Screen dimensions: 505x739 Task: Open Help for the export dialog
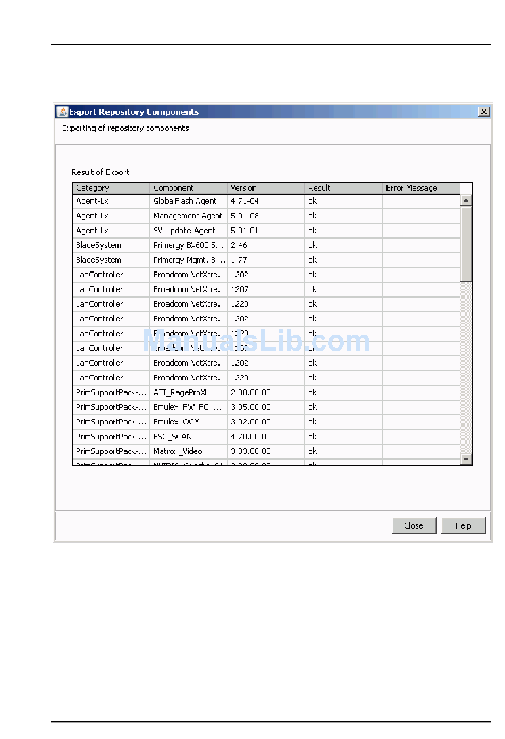click(x=463, y=525)
